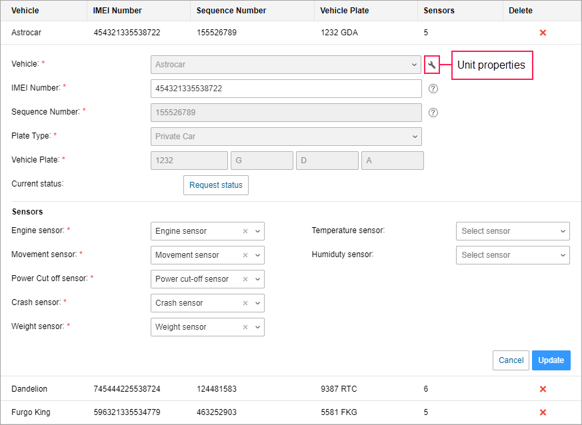
Task: Clear the Weight sensor selection
Action: 245,327
